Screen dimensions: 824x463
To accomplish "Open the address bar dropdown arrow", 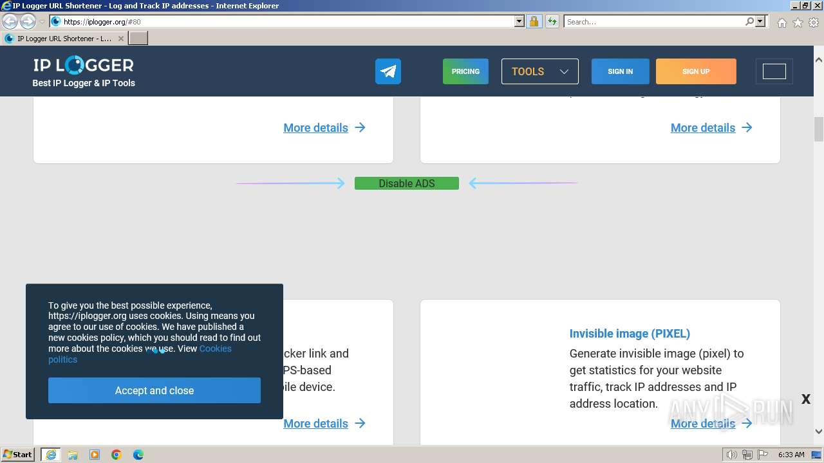I will click(x=520, y=21).
